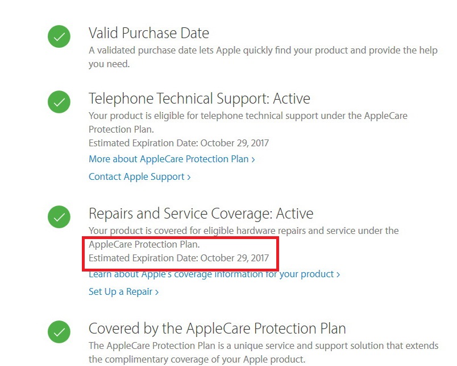This screenshot has width=457, height=366.
Task: Select the Repairs and Service Coverage: Active heading
Action: (201, 213)
